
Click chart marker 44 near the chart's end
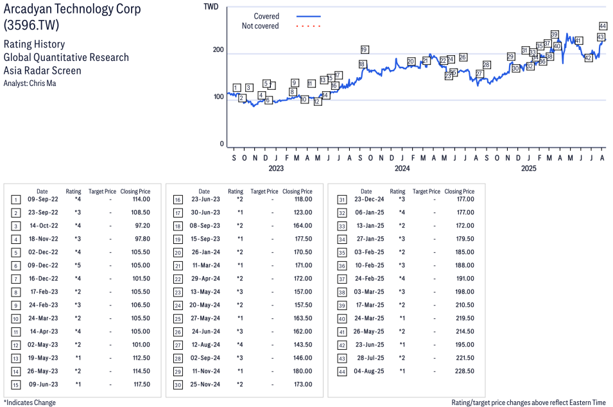coord(603,26)
